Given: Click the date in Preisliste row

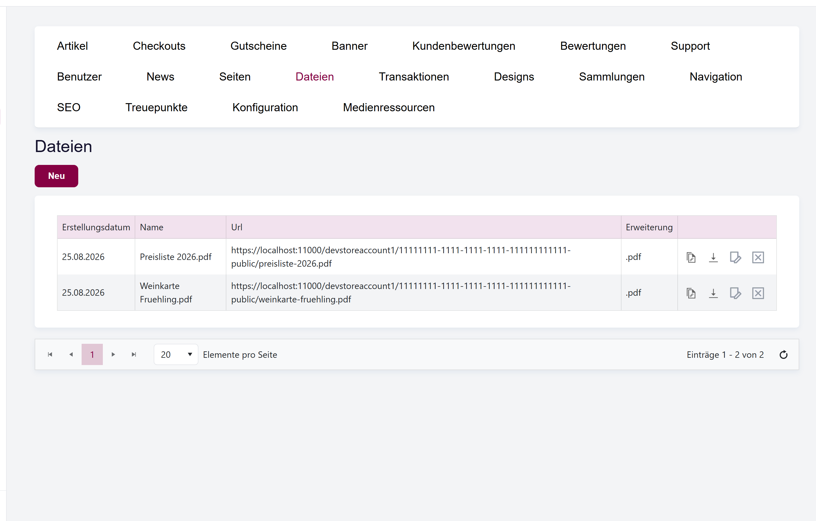Looking at the screenshot, I should tap(83, 257).
